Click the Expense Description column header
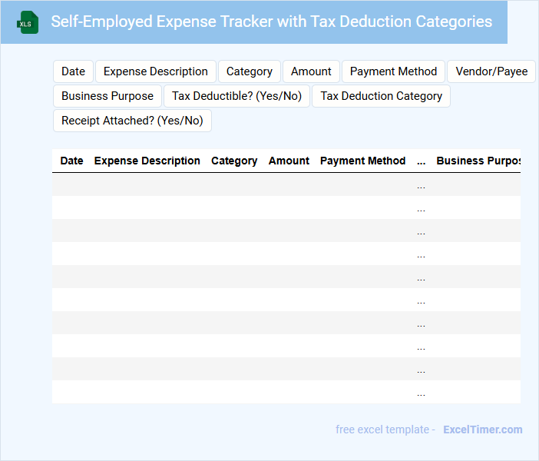539x461 pixels. [x=147, y=161]
